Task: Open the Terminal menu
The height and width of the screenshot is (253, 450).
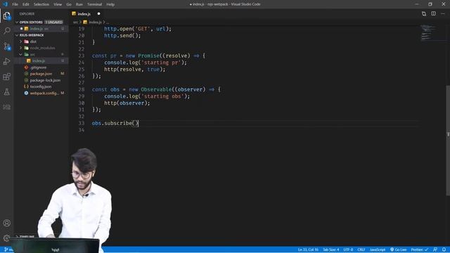Action: click(x=95, y=4)
